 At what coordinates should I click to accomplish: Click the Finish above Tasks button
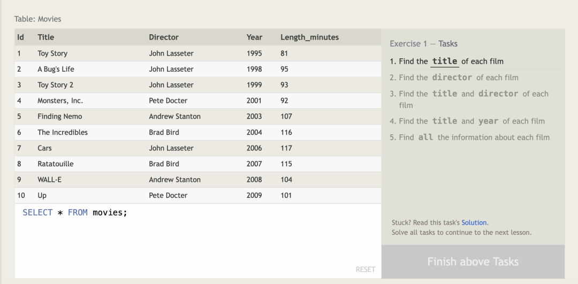[473, 262]
